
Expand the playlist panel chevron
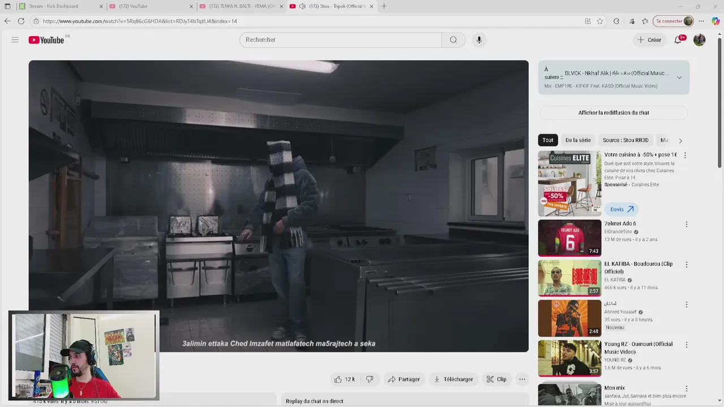pyautogui.click(x=679, y=77)
